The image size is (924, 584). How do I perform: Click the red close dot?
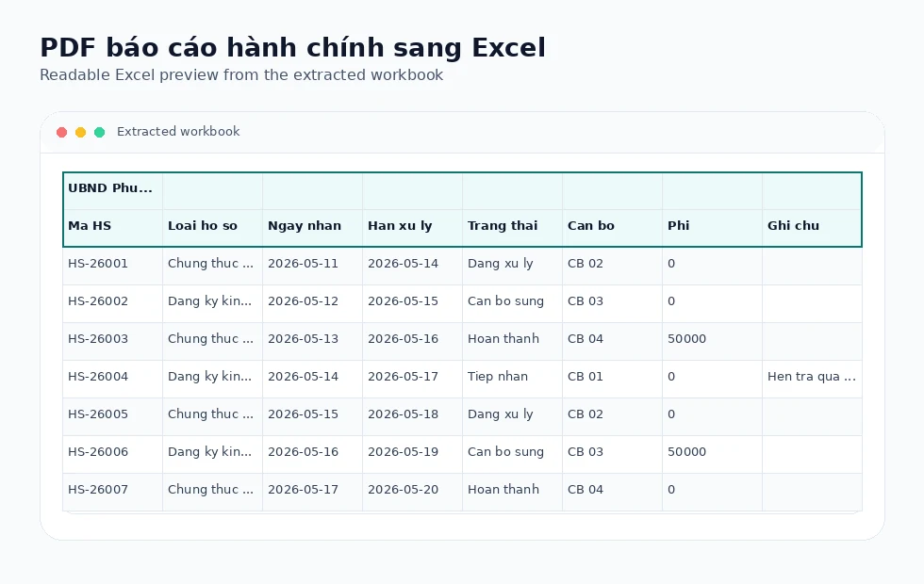point(62,132)
